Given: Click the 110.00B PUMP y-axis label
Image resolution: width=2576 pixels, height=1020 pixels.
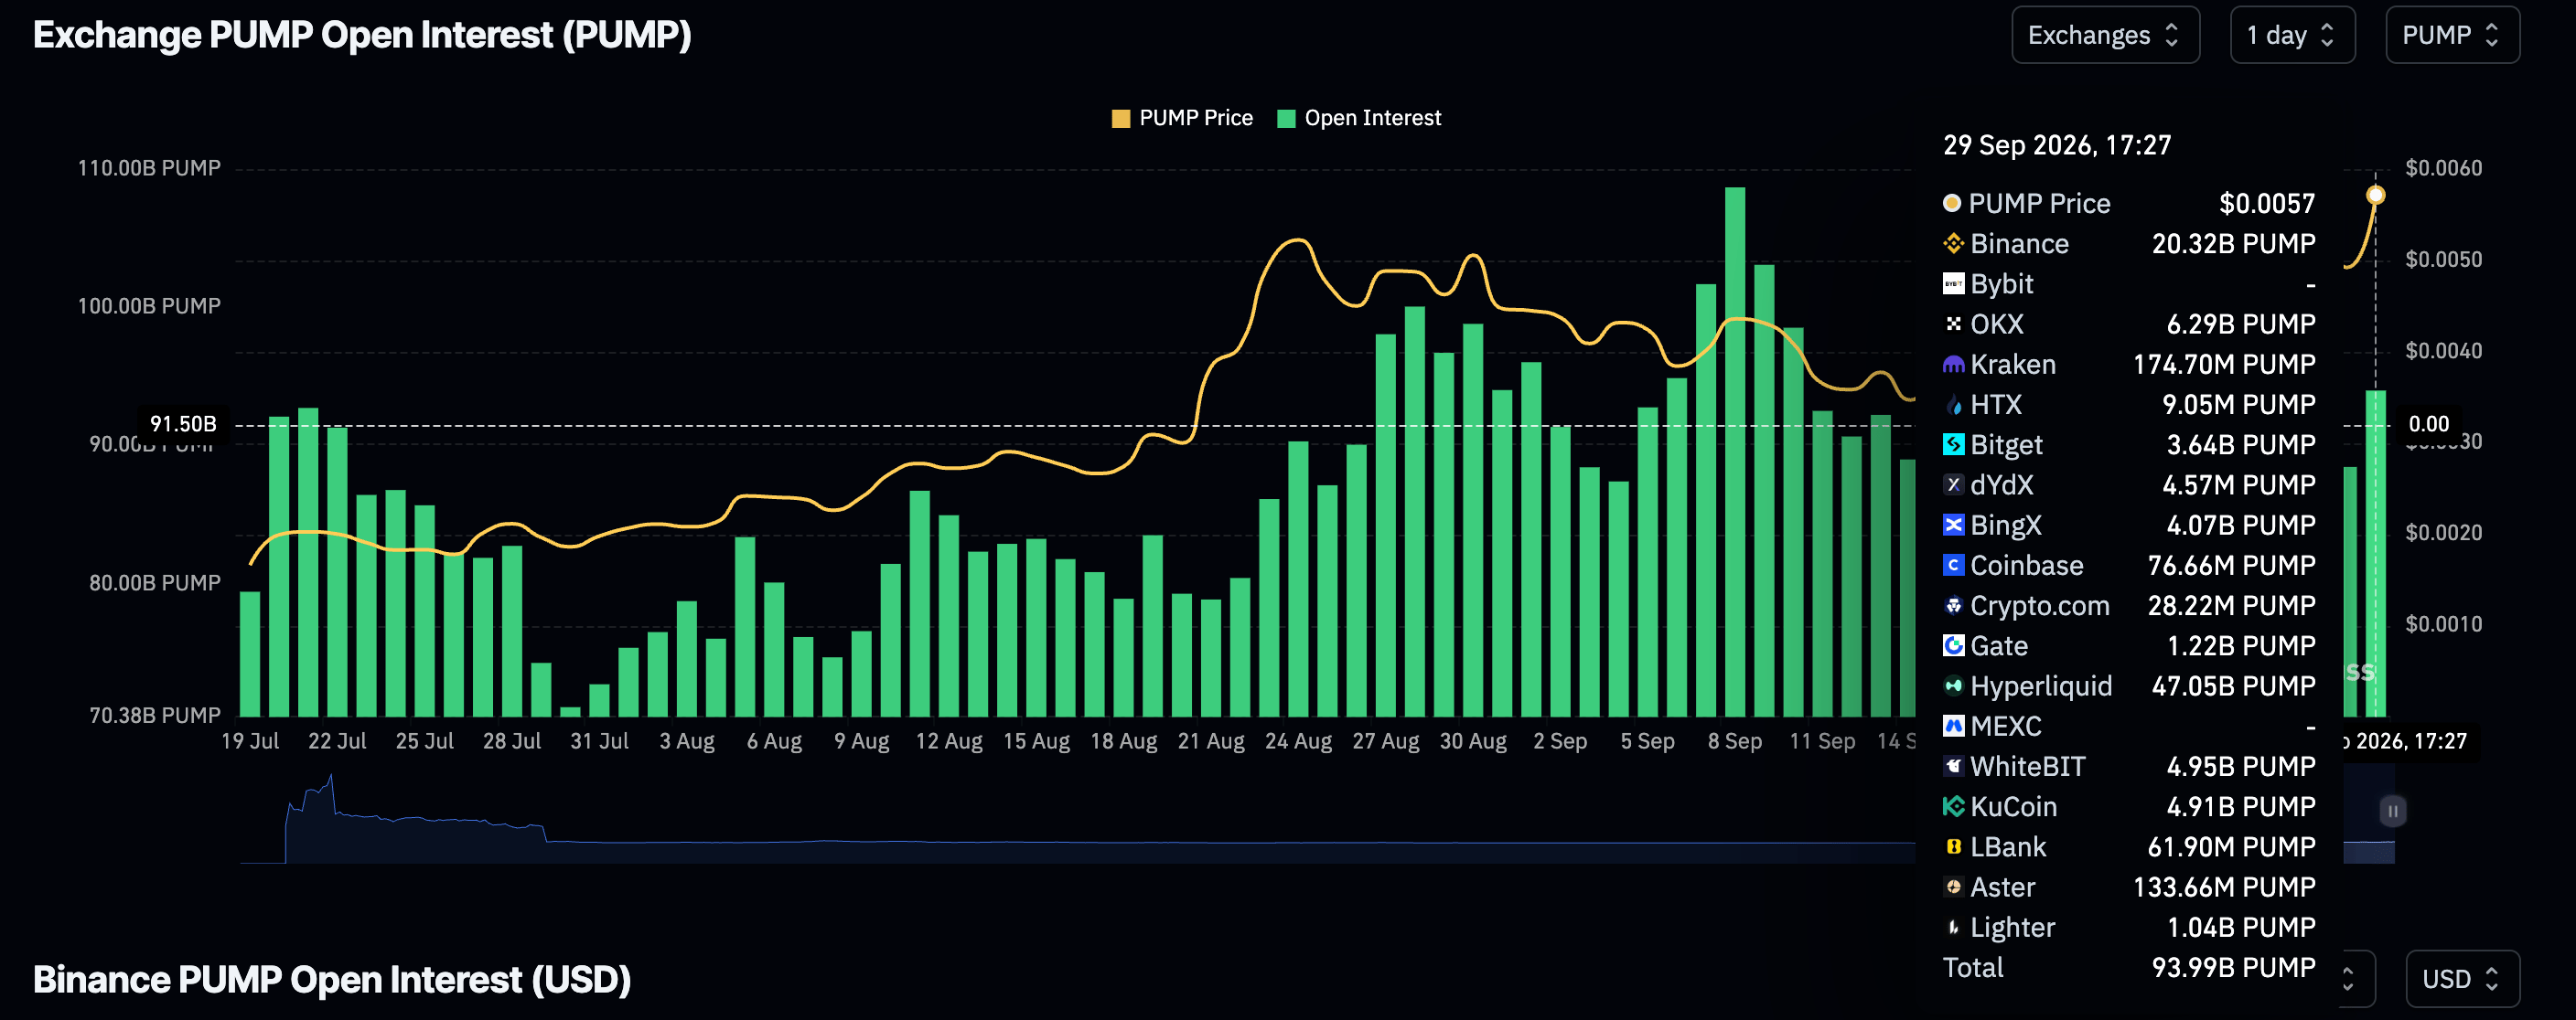Looking at the screenshot, I should pyautogui.click(x=149, y=168).
